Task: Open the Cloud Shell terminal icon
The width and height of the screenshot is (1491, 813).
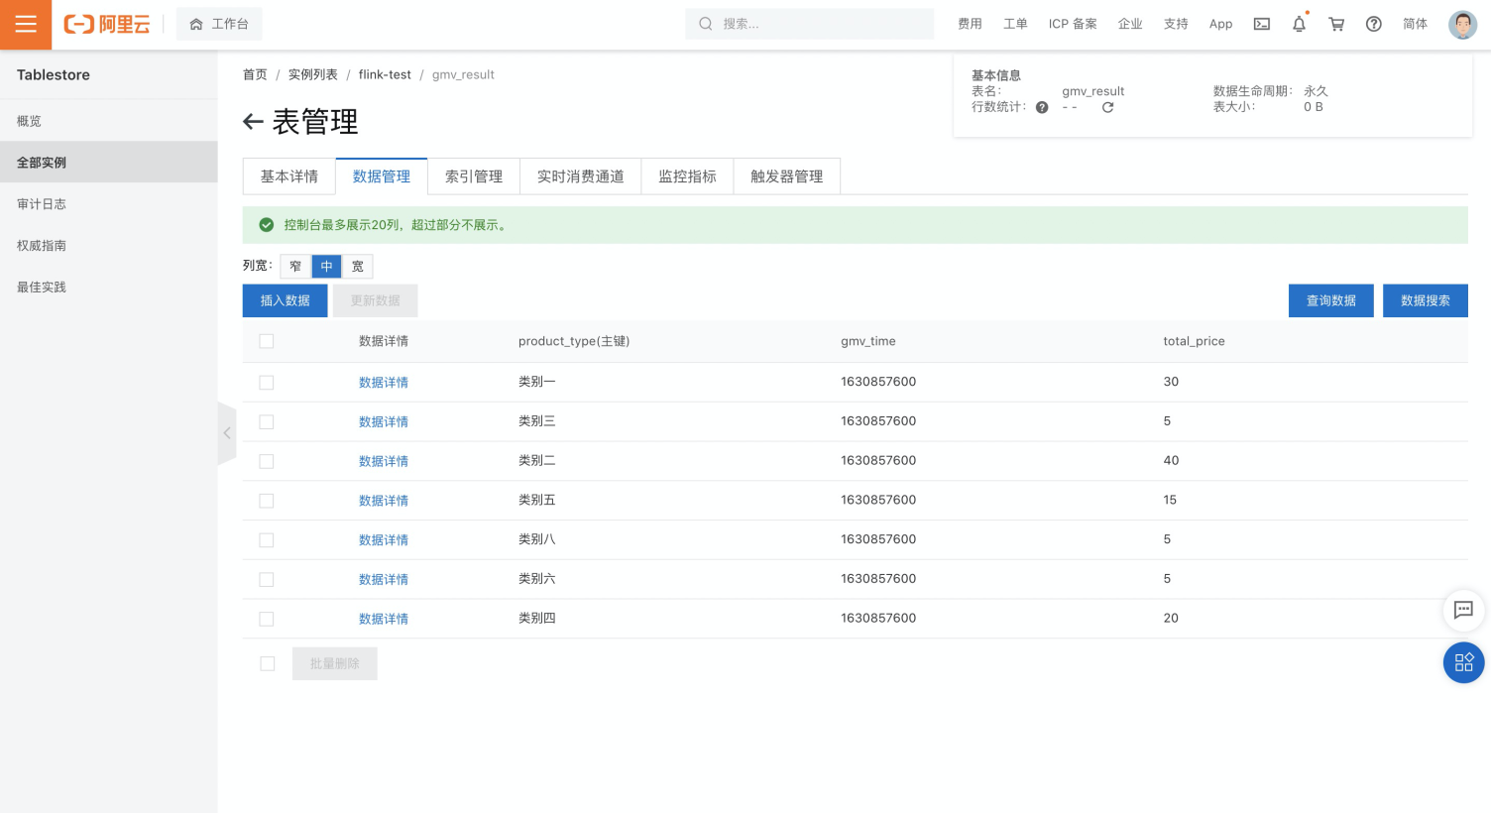Action: pos(1262,24)
